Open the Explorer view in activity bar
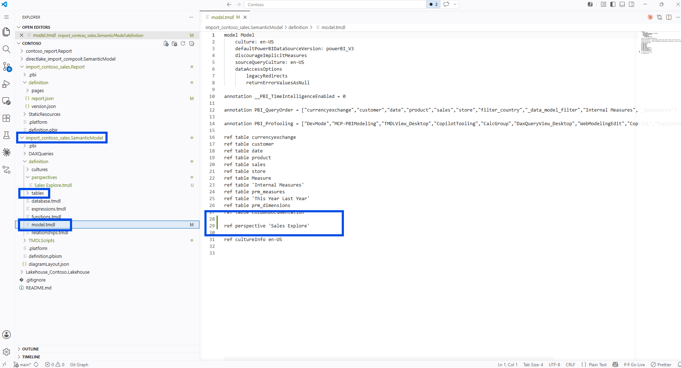The width and height of the screenshot is (681, 368). [x=6, y=32]
